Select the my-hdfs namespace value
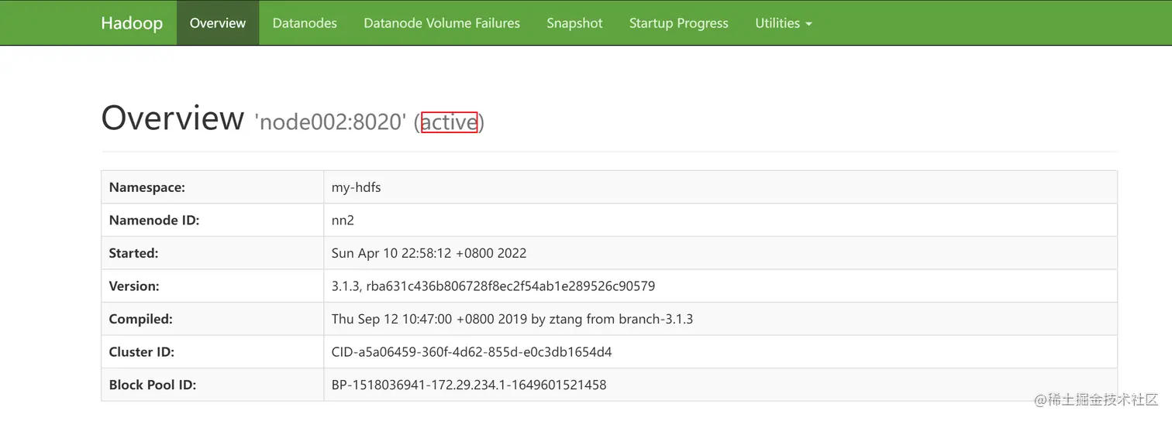The width and height of the screenshot is (1172, 421). point(357,187)
